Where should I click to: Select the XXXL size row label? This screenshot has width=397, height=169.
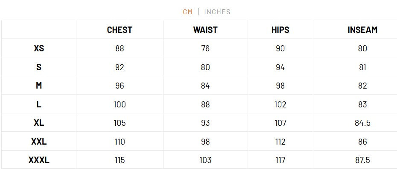[39, 160]
